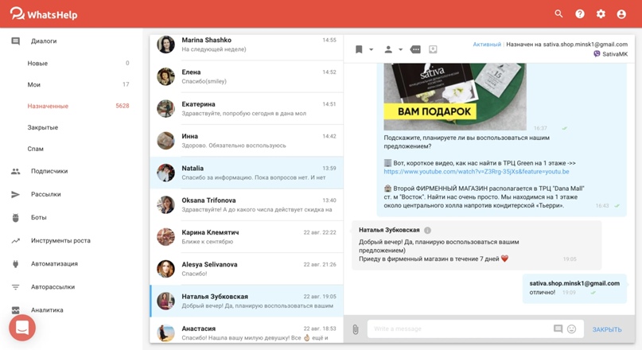Open settings via the gear icon
This screenshot has width=642, height=350.
pyautogui.click(x=601, y=14)
